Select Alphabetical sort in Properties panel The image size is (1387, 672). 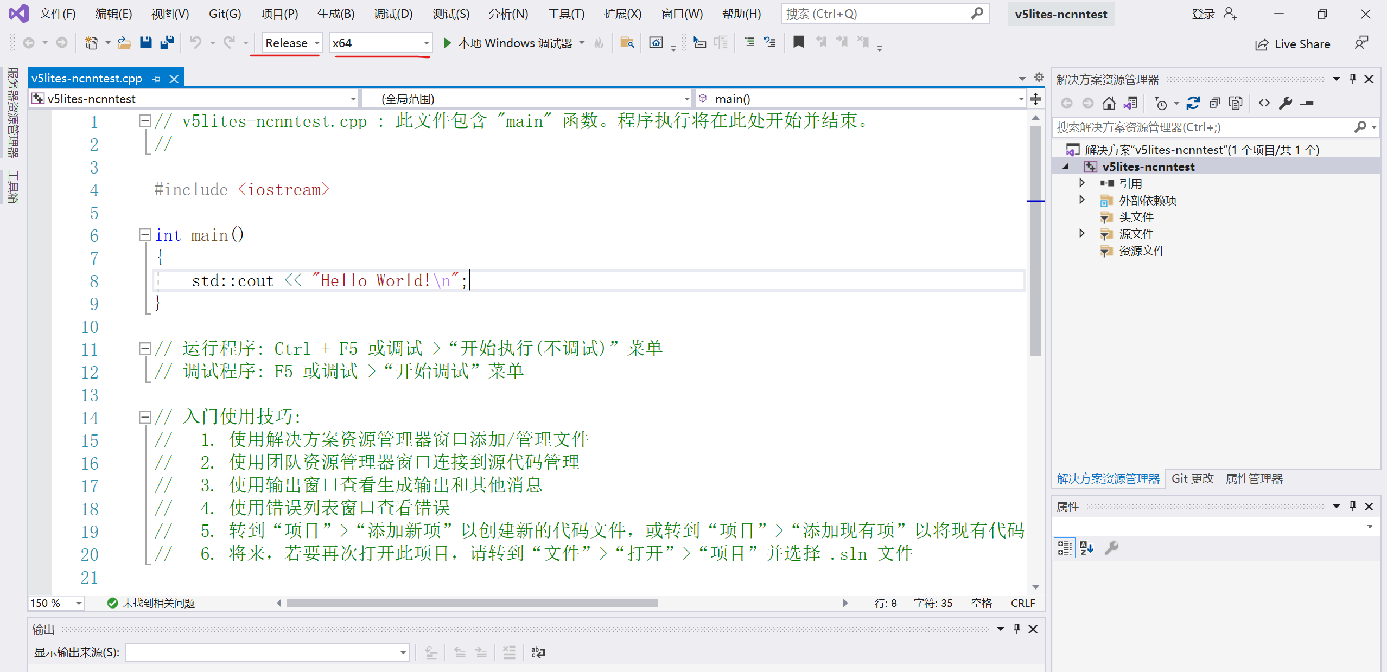(1086, 548)
